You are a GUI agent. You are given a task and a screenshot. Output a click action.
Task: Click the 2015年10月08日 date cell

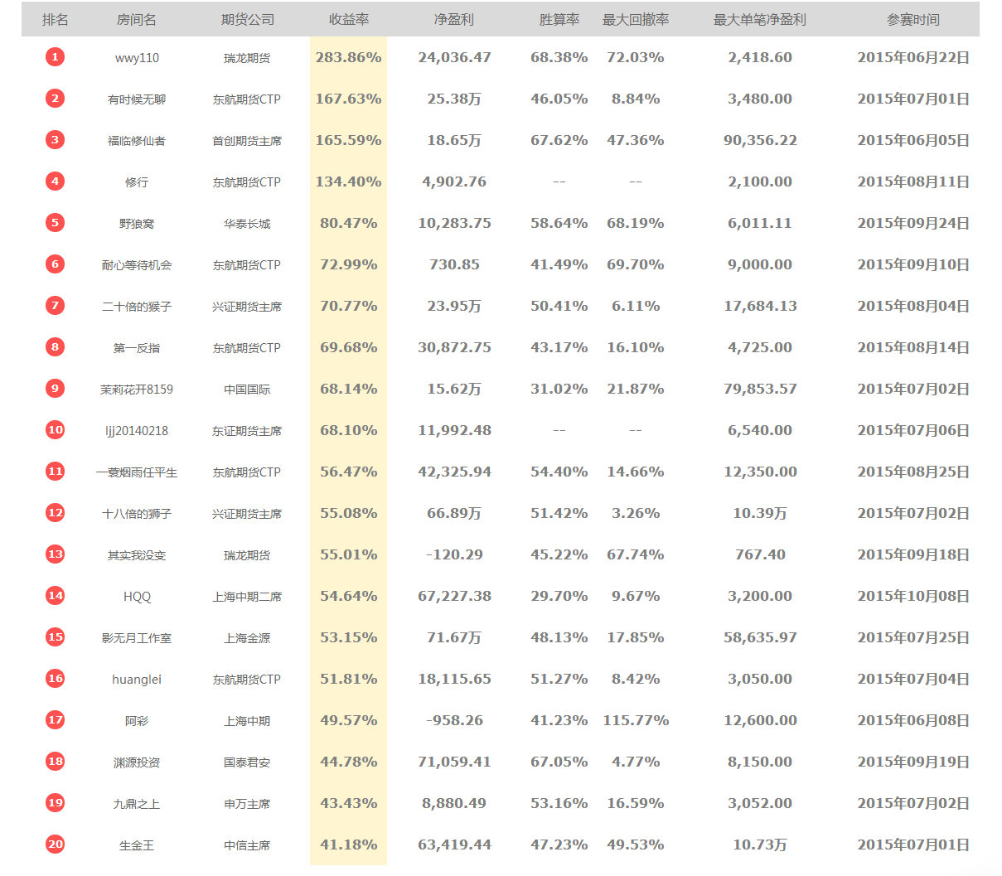(x=913, y=596)
